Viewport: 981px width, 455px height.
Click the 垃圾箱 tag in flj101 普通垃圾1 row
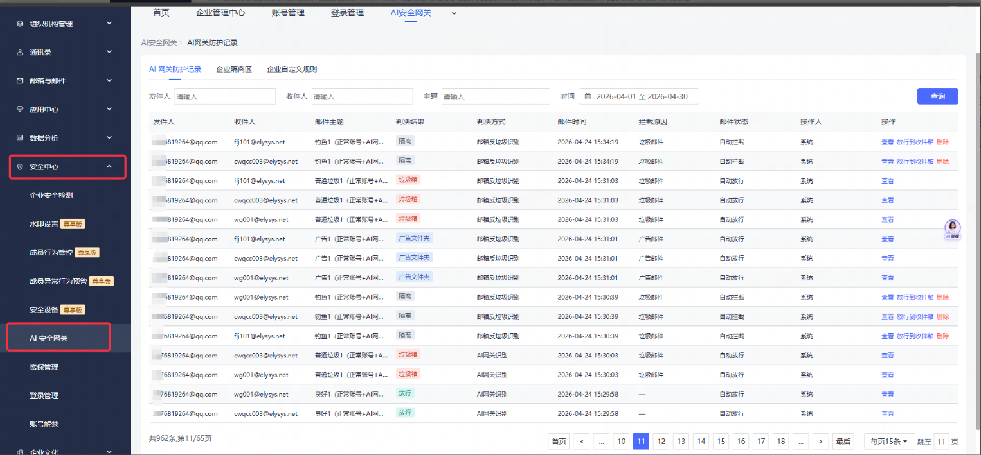408,180
